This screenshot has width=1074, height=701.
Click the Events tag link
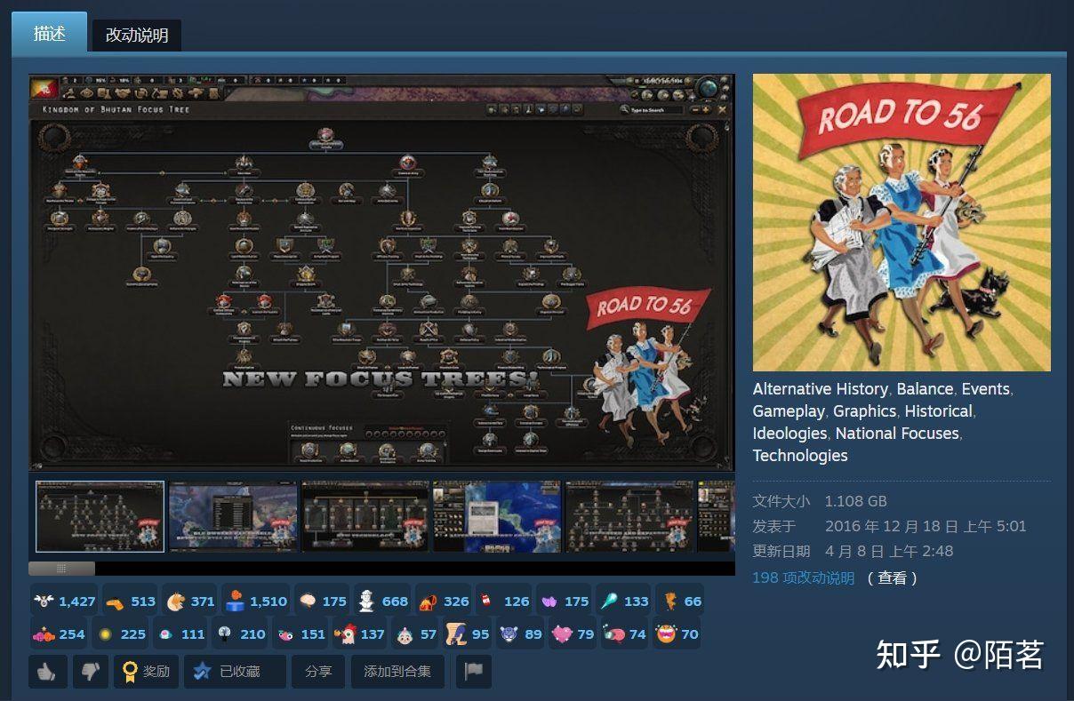point(985,389)
